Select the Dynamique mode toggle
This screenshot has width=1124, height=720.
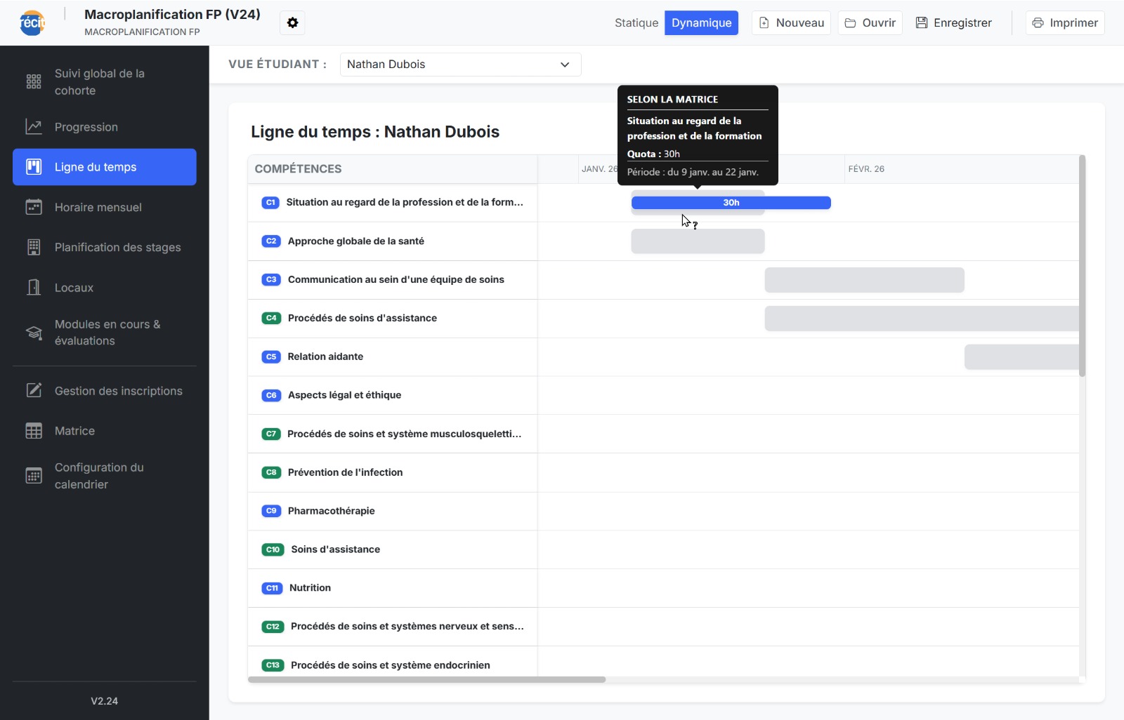[x=701, y=23]
